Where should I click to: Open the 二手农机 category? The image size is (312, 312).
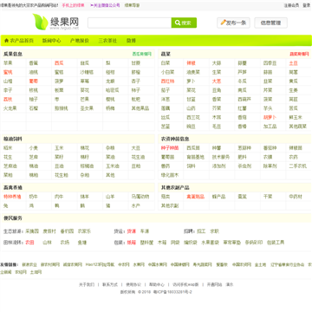point(298,166)
